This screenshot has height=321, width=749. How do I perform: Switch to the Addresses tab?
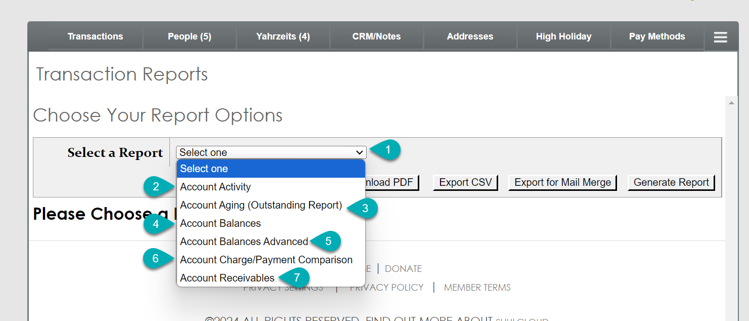tap(470, 36)
